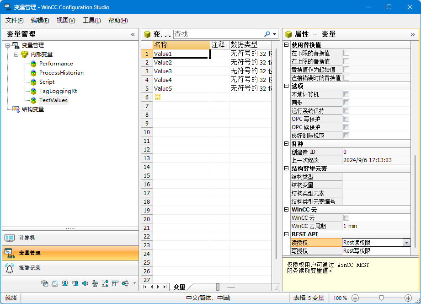Click the 数据类型 column header
Viewport: 421px width, 304px height.
point(250,45)
